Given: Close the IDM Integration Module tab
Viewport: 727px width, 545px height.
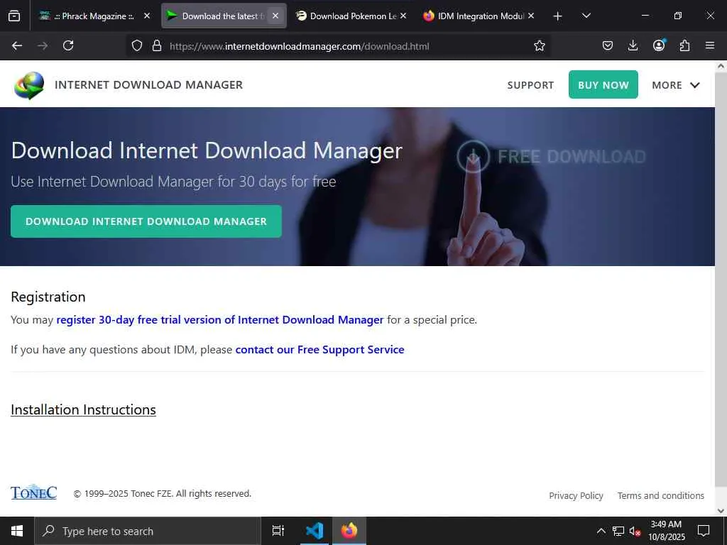Looking at the screenshot, I should pyautogui.click(x=531, y=16).
